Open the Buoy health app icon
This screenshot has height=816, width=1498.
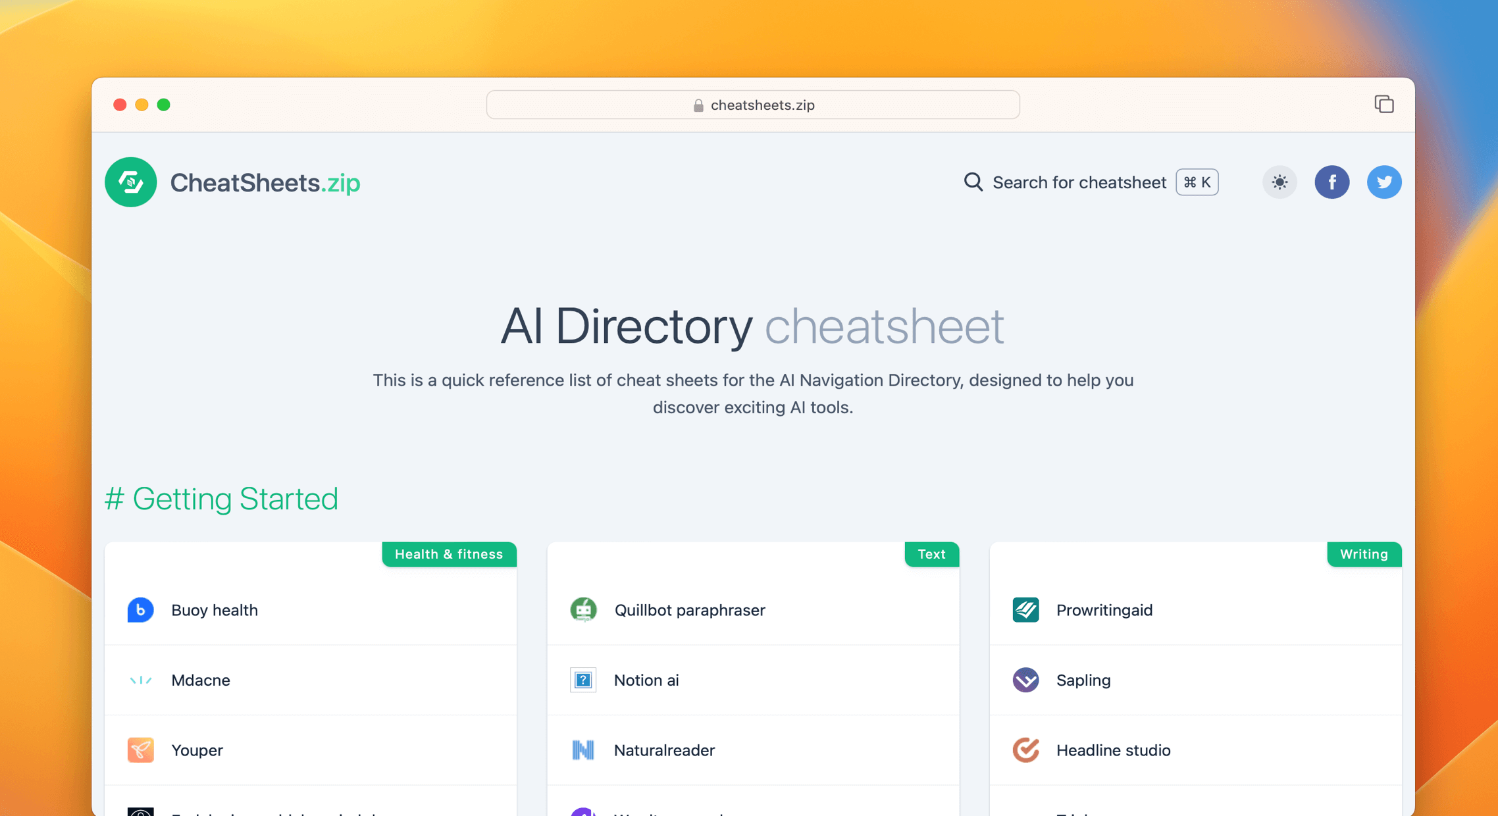click(x=140, y=610)
